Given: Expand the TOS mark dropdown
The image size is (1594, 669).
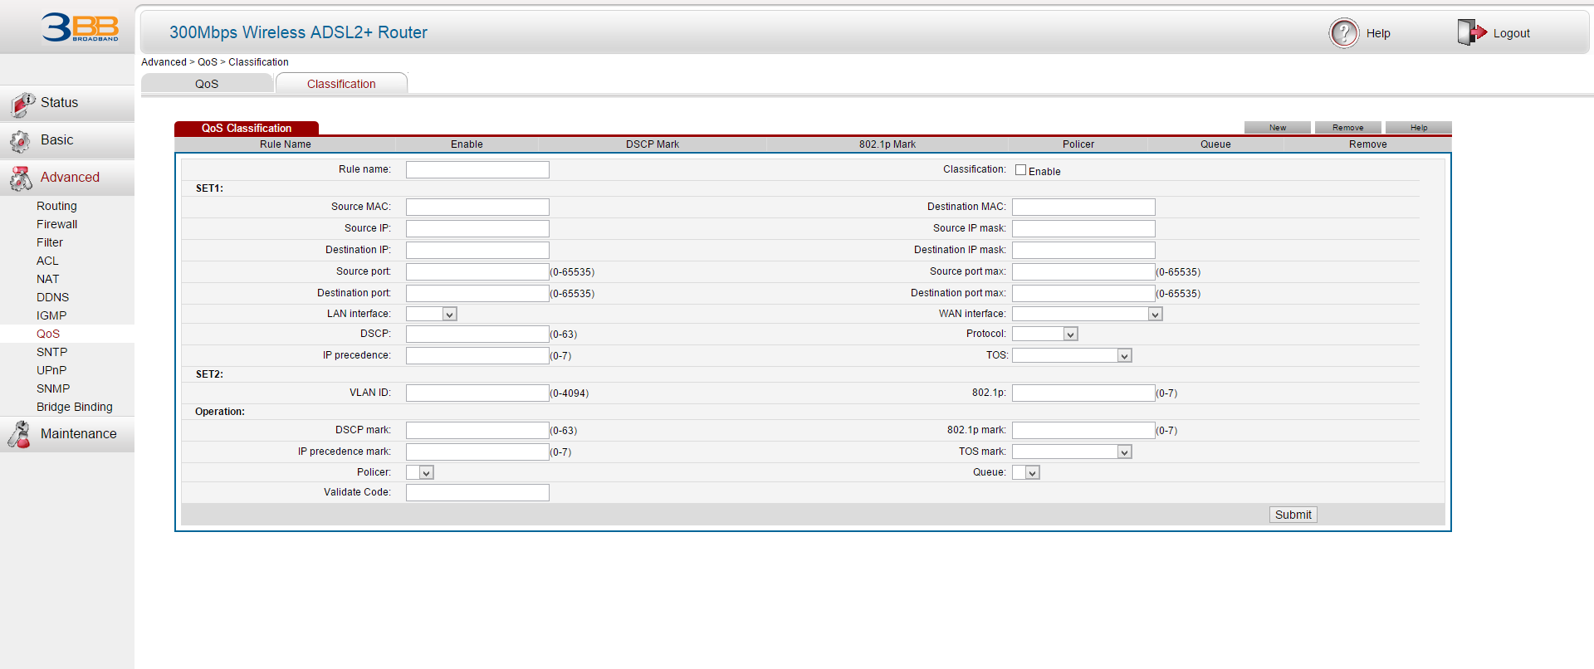Looking at the screenshot, I should click(x=1072, y=452).
